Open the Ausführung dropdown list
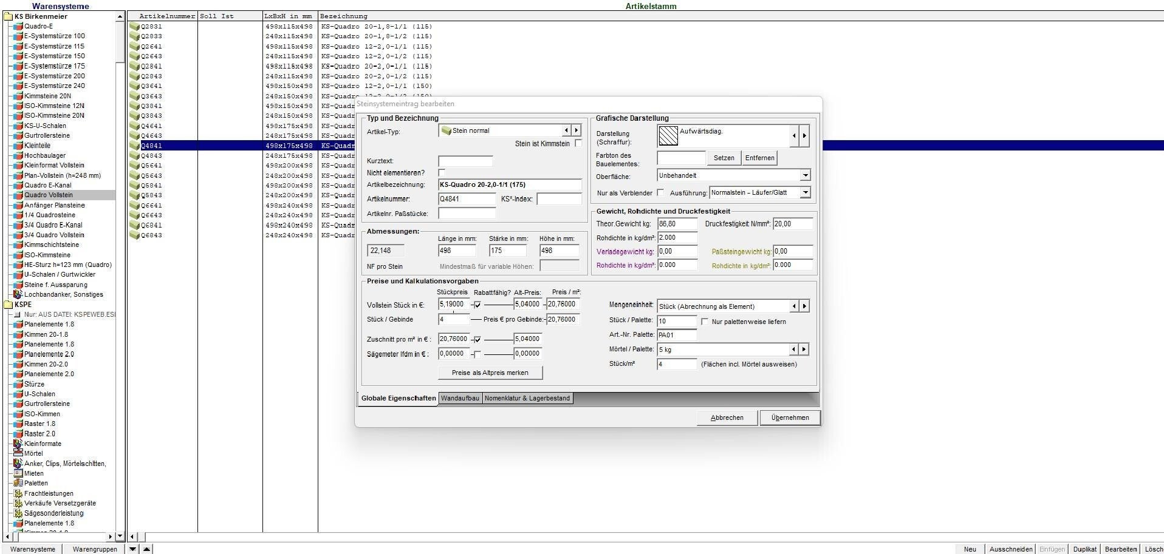Screen dimensions: 1164x554 pyautogui.click(x=805, y=192)
